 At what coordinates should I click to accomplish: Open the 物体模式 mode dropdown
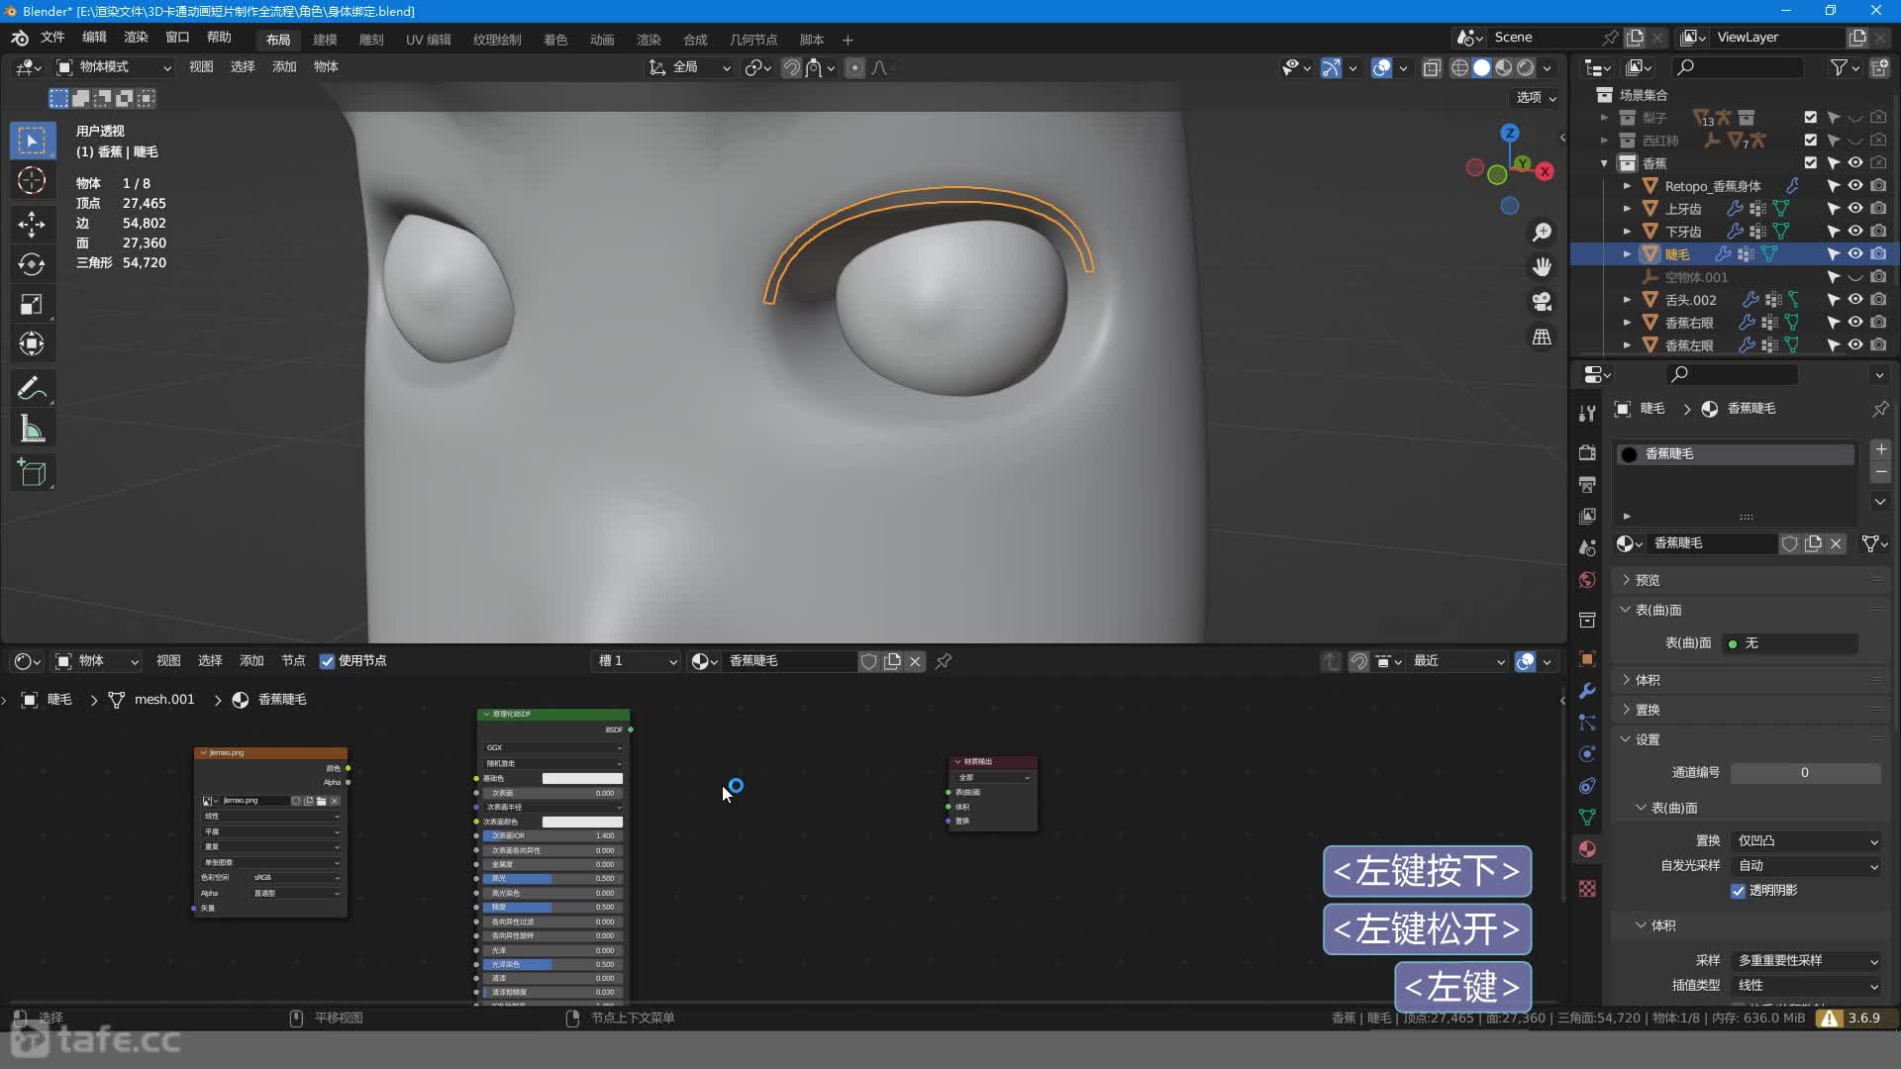[x=114, y=67]
